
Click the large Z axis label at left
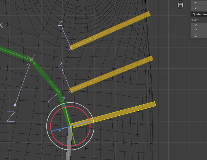pyautogui.click(x=11, y=116)
